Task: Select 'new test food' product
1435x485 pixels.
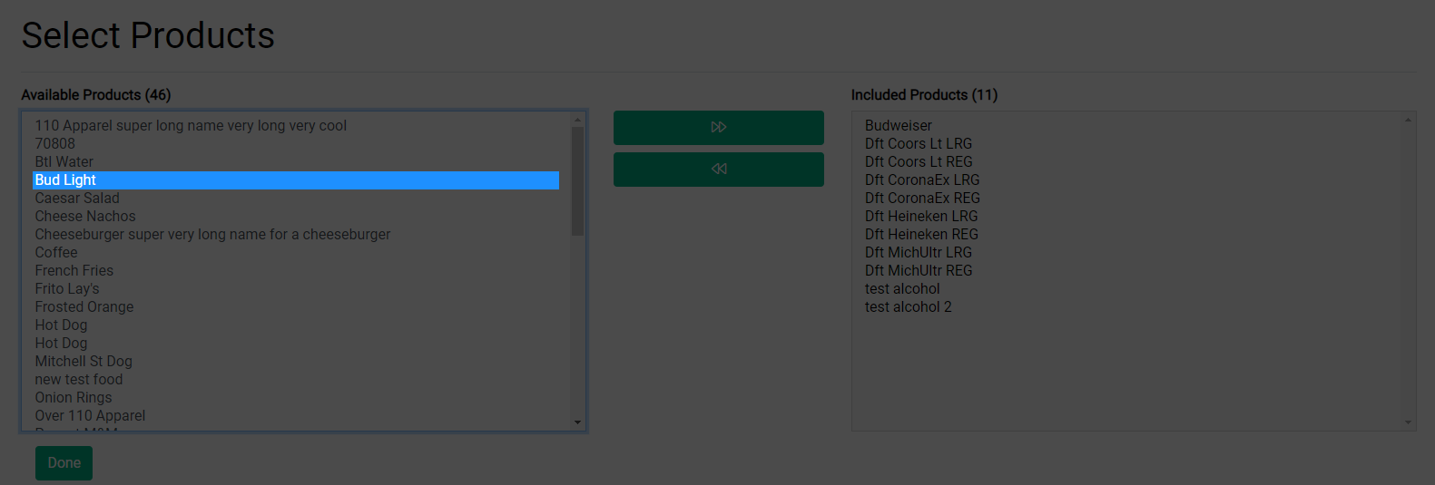Action: point(296,380)
